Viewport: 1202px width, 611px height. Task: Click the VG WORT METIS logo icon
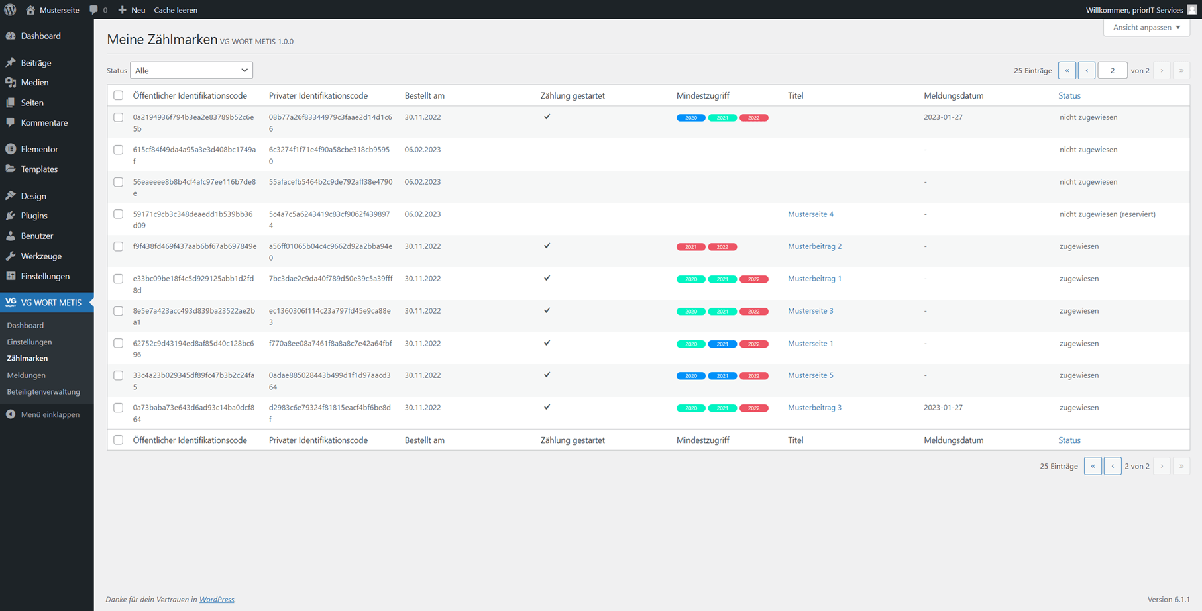(11, 303)
